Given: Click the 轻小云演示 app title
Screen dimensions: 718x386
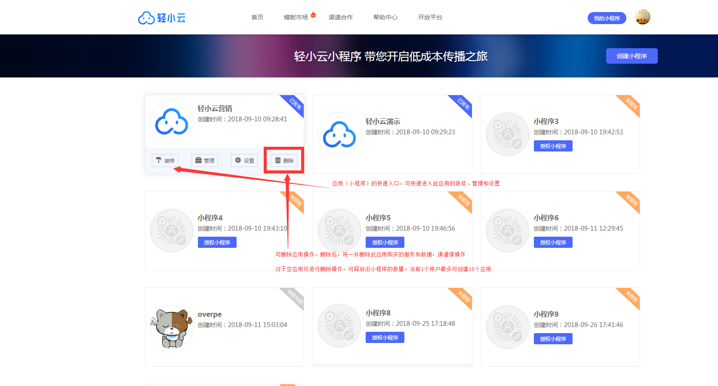Looking at the screenshot, I should pyautogui.click(x=383, y=121).
